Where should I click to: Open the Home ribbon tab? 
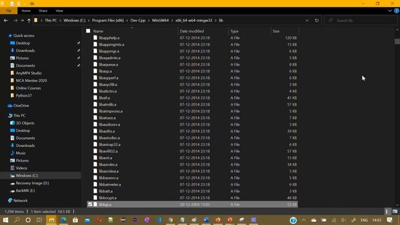26,11
